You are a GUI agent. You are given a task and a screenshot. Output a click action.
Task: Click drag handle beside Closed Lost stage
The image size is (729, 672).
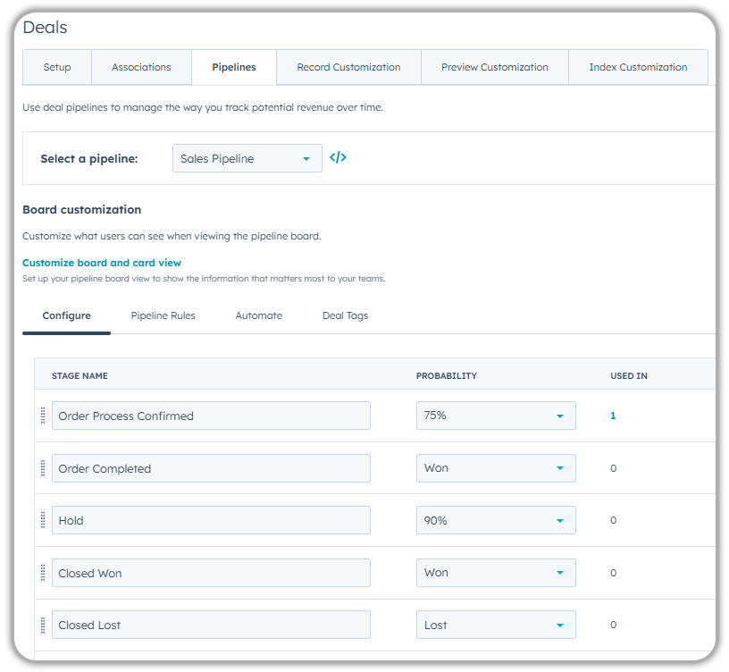click(43, 625)
